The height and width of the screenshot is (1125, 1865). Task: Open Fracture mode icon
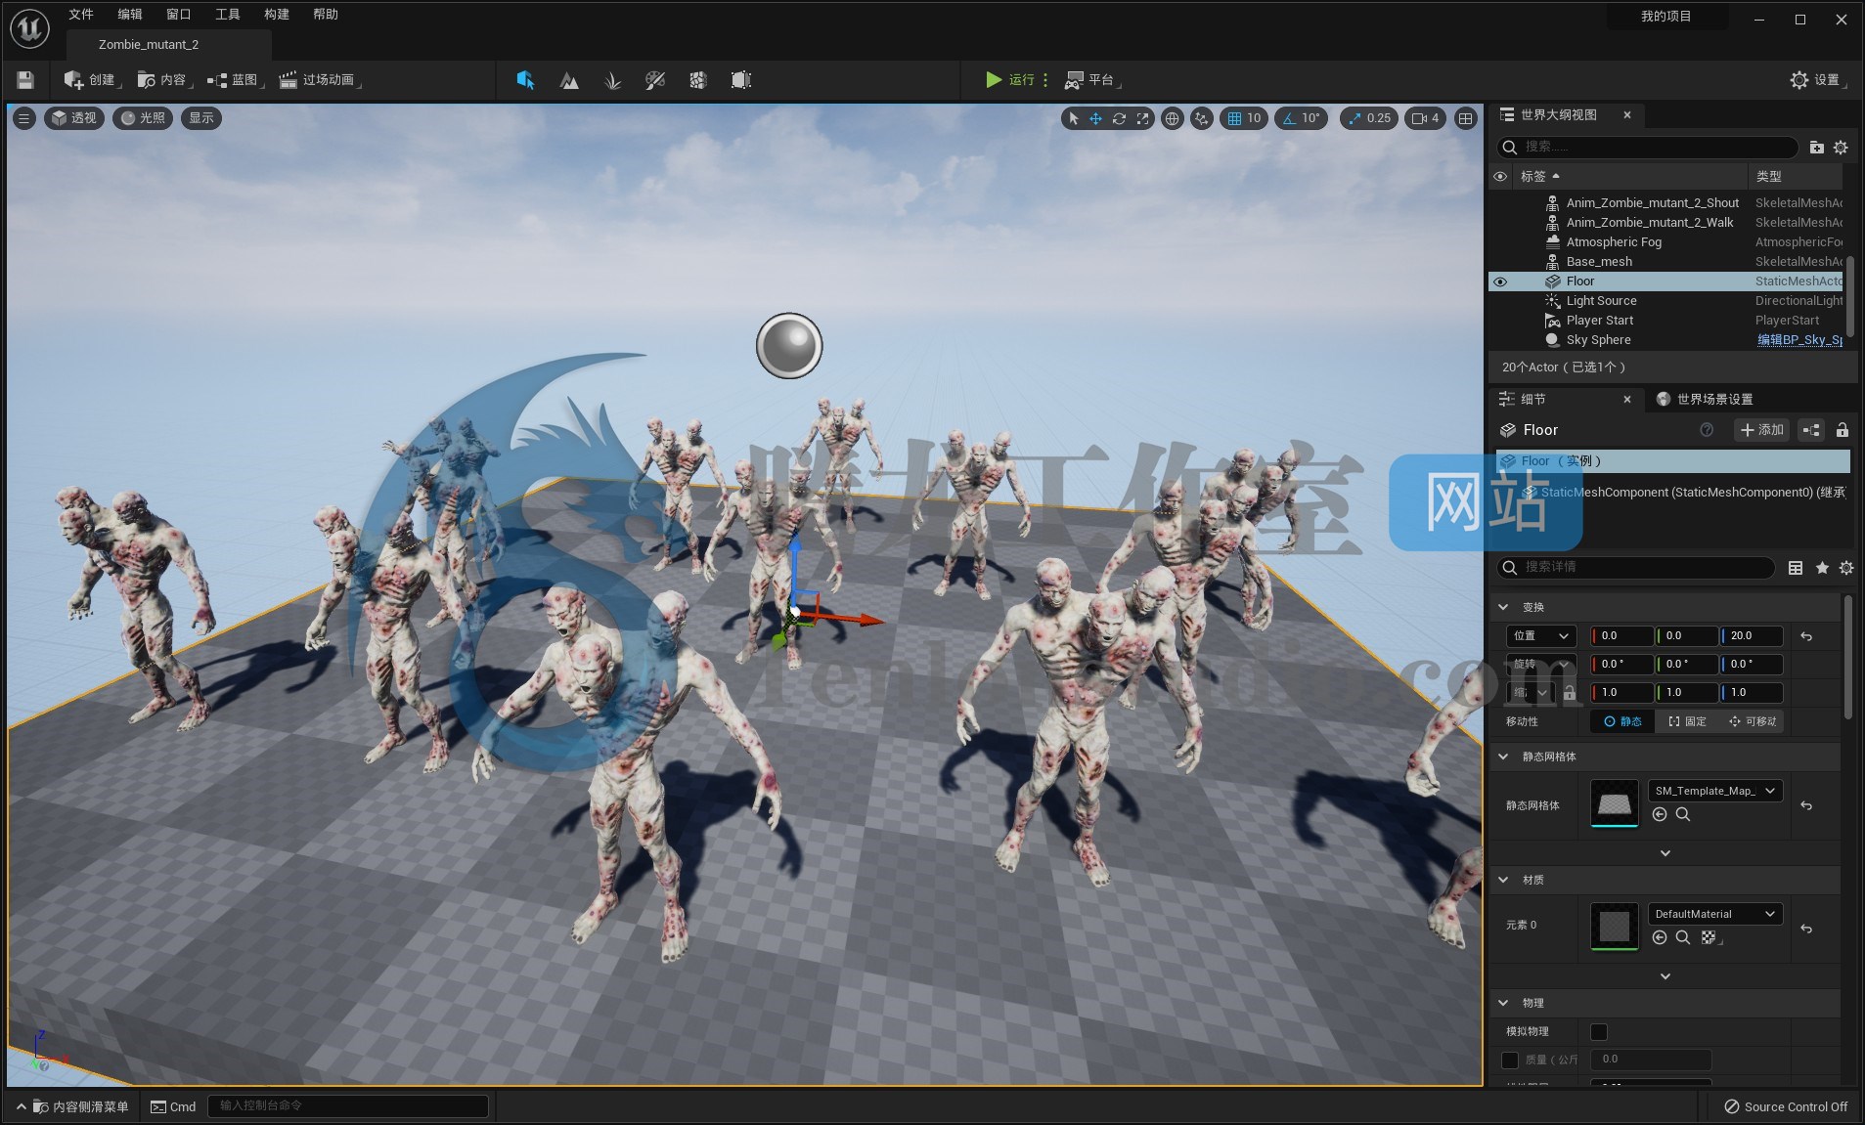pos(698,80)
